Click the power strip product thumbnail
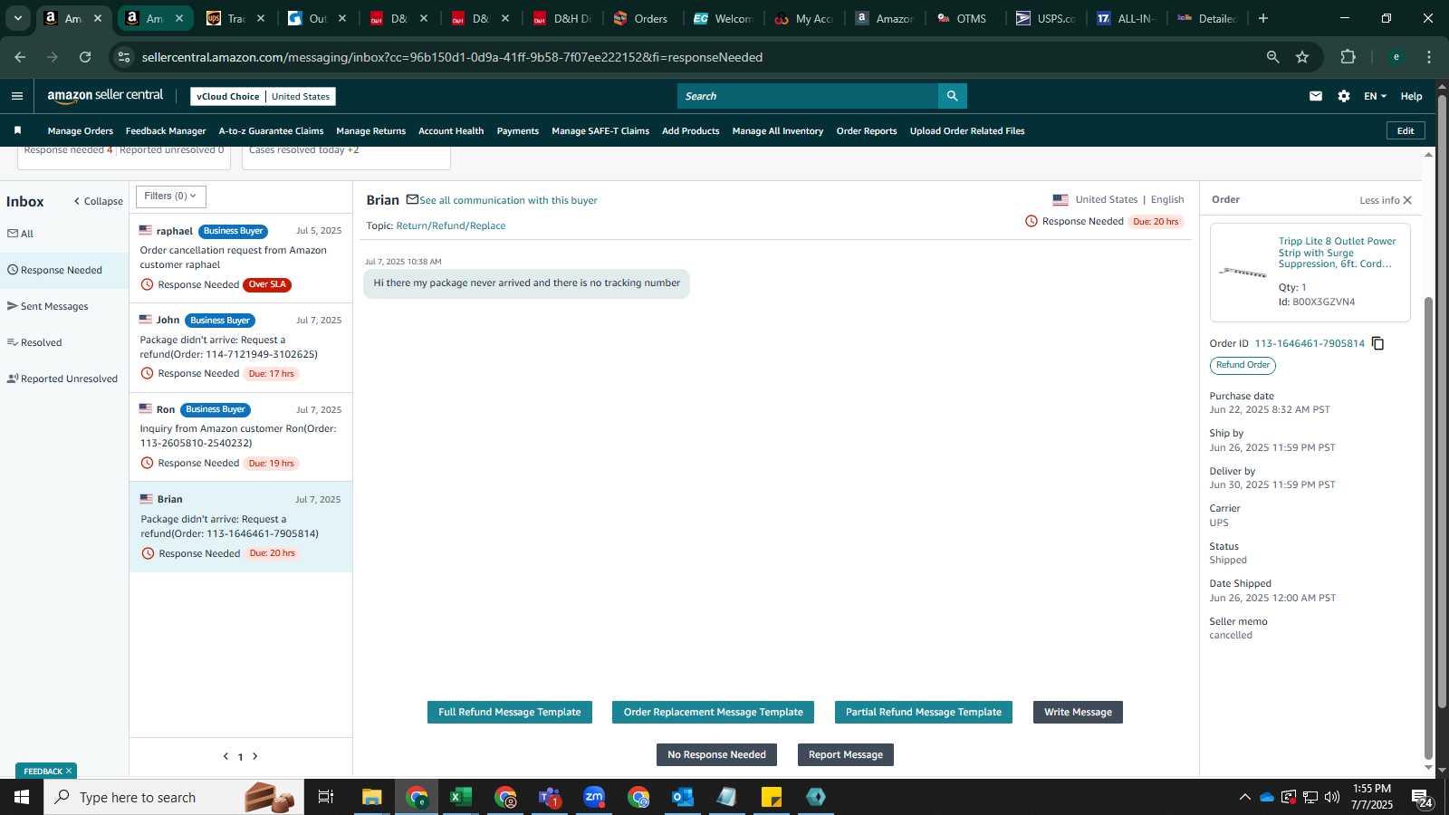The height and width of the screenshot is (815, 1449). pyautogui.click(x=1243, y=272)
